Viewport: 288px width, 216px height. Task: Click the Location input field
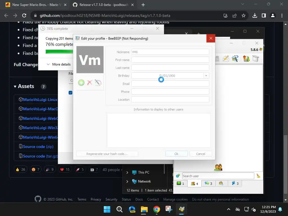click(170, 100)
